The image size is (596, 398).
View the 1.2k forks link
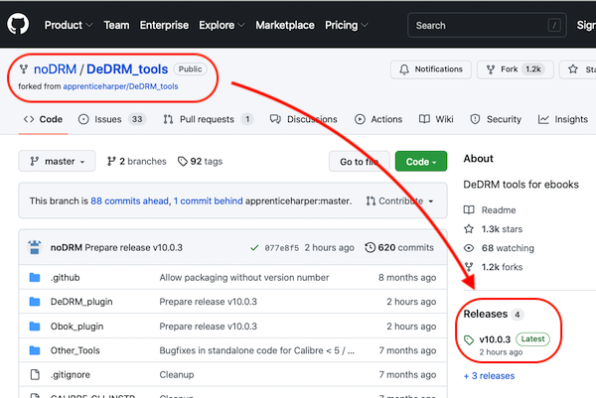[x=493, y=267]
